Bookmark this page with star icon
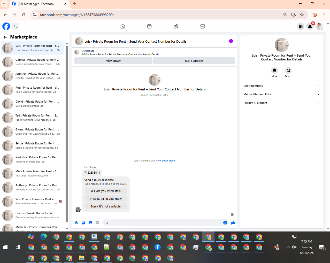This screenshot has width=330, height=263. [302, 15]
